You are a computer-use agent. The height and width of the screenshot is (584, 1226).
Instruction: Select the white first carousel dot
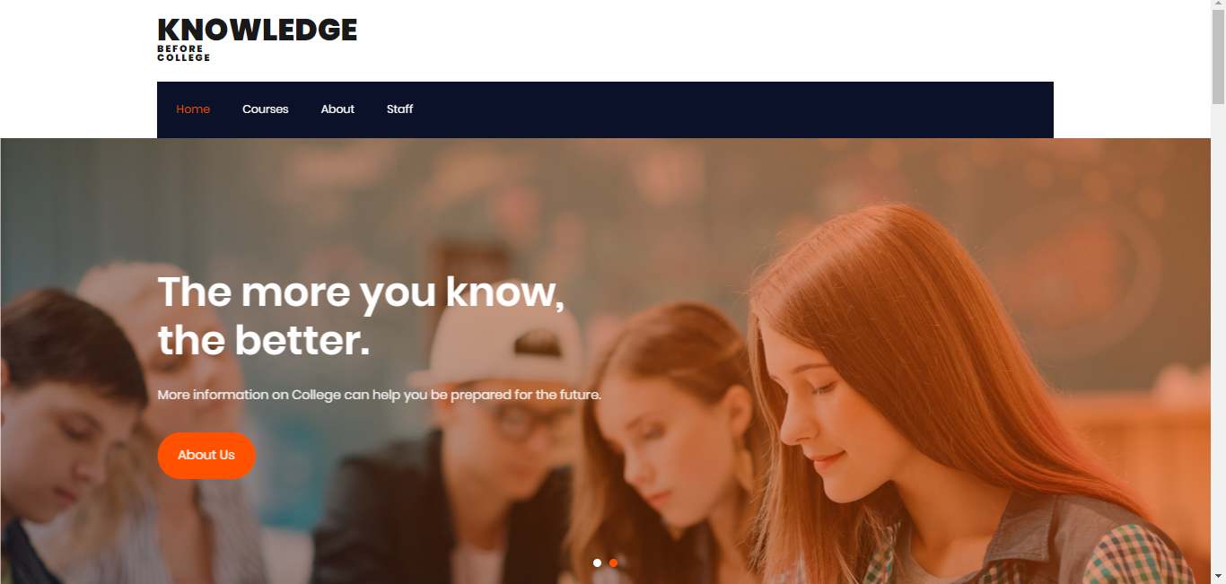click(x=598, y=562)
